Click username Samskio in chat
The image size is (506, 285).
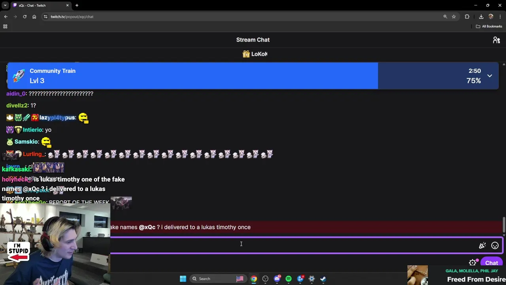point(26,141)
